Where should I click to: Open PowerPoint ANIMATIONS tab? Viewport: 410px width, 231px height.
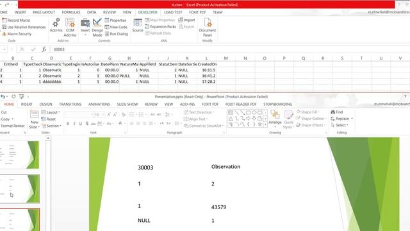tap(99, 104)
